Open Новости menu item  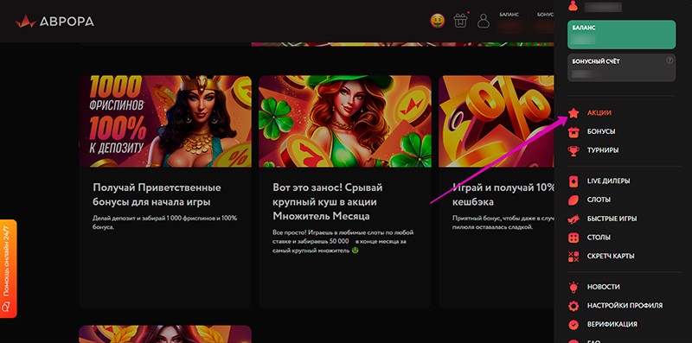603,287
